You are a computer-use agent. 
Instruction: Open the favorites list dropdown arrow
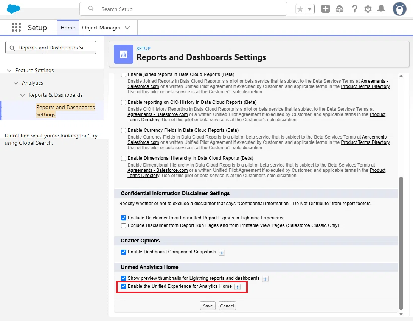[310, 9]
